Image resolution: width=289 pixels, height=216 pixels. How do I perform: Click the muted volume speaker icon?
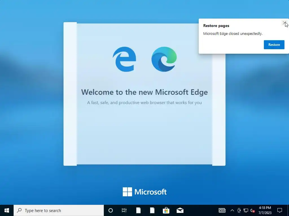(253, 210)
